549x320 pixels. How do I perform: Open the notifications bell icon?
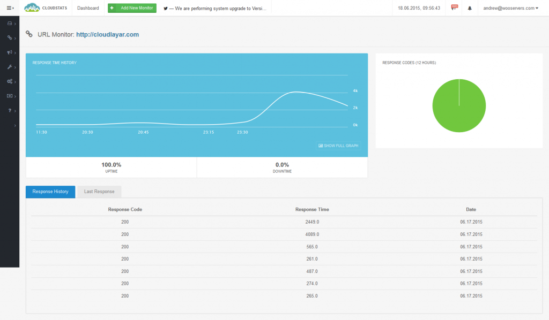470,8
